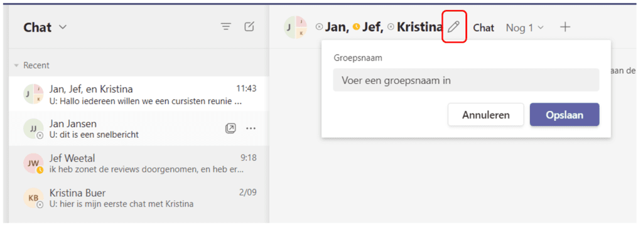Pop out the Jan Jansen chat

tap(230, 128)
